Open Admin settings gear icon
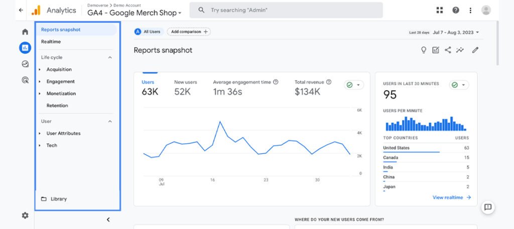 click(x=25, y=215)
